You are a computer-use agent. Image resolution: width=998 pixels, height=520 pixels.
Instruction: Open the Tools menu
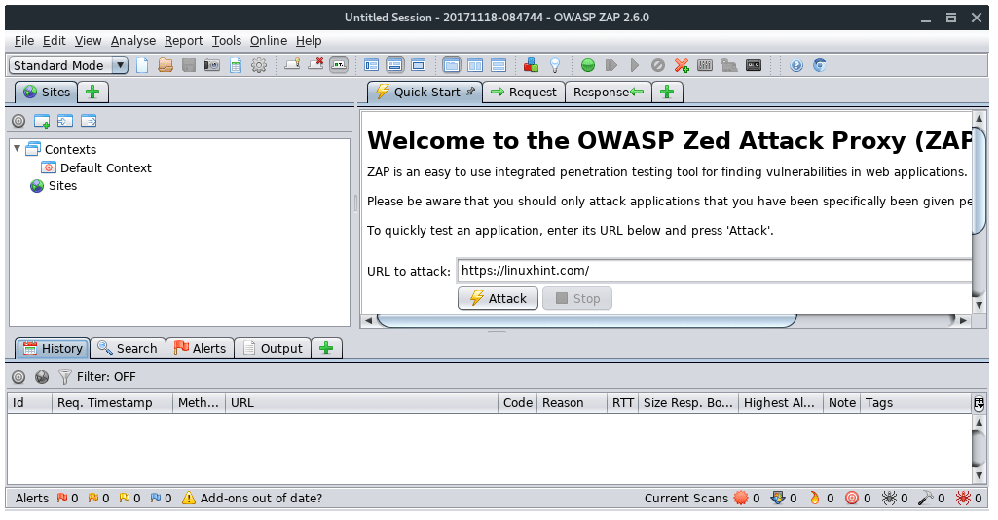click(227, 41)
